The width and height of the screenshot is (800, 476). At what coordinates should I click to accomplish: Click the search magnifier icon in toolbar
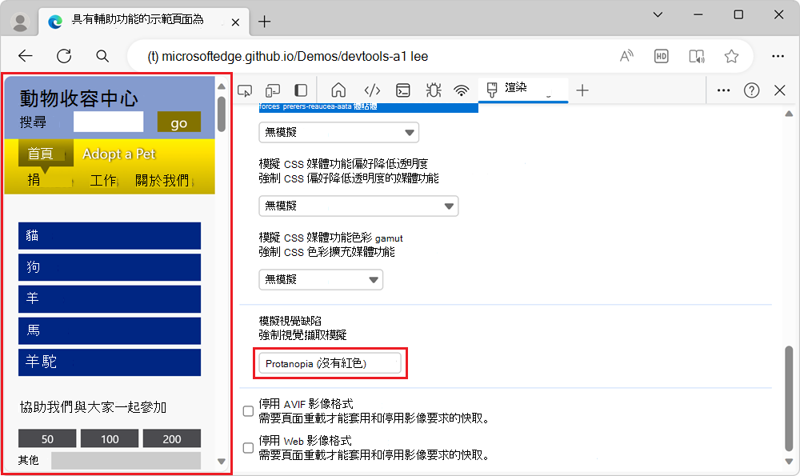pyautogui.click(x=102, y=56)
